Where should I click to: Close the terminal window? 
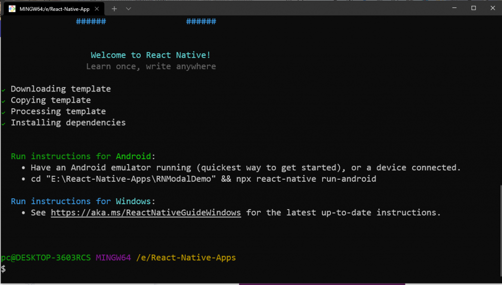(492, 8)
